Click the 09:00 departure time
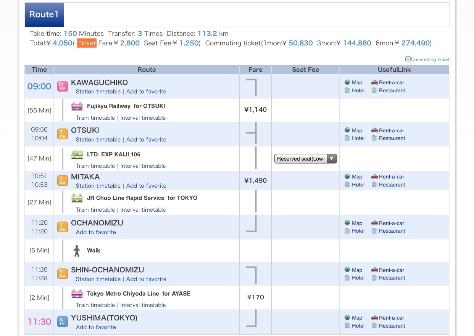Viewport: 474px width, 336px height. pos(39,86)
